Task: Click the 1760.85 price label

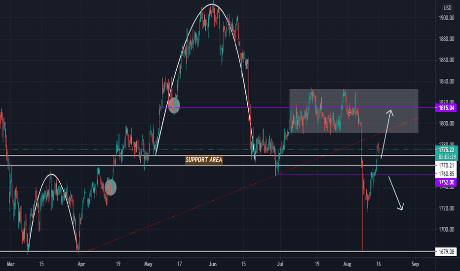Action: (446, 174)
